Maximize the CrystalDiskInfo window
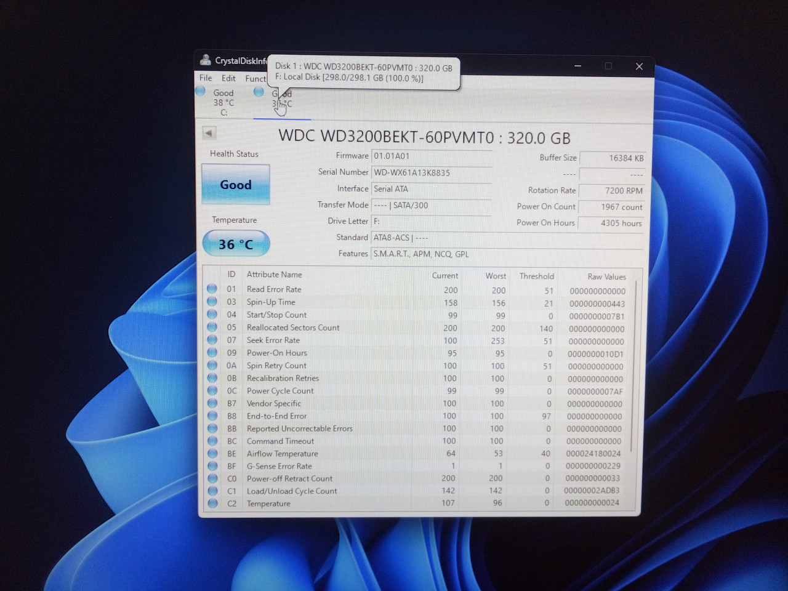 point(608,66)
